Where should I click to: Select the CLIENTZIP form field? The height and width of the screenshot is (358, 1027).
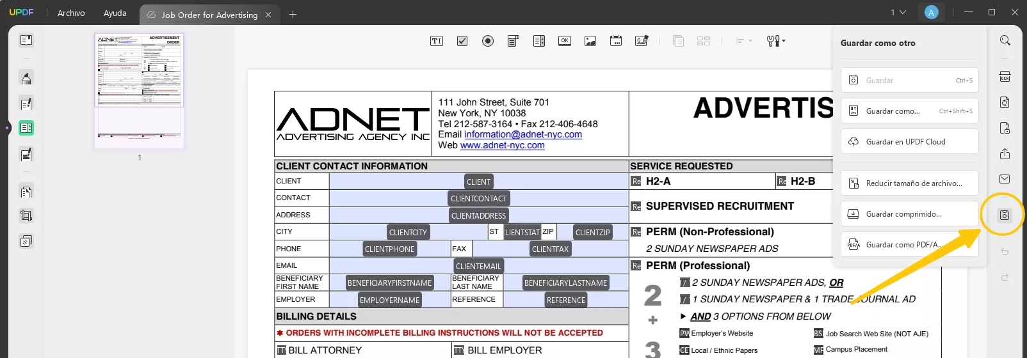[593, 232]
